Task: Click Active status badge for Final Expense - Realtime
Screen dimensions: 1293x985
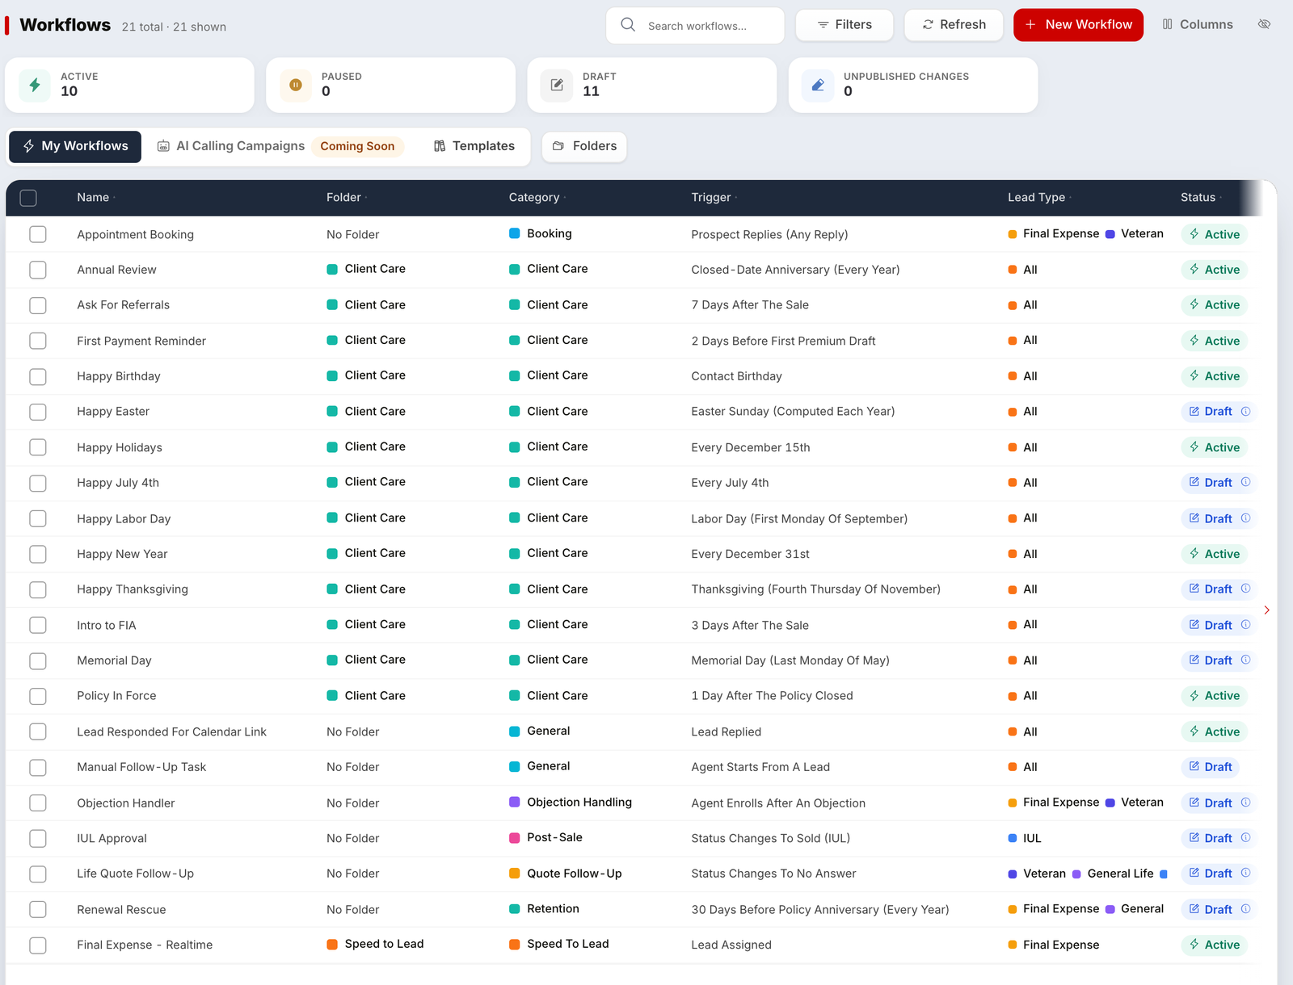Action: [1214, 945]
